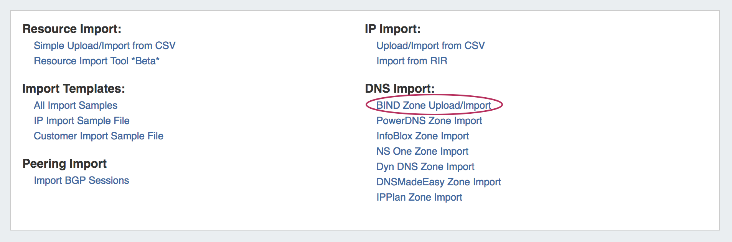Viewport: 732px width, 242px height.
Task: Open the Resource Import Tool Beta link
Action: tap(96, 61)
